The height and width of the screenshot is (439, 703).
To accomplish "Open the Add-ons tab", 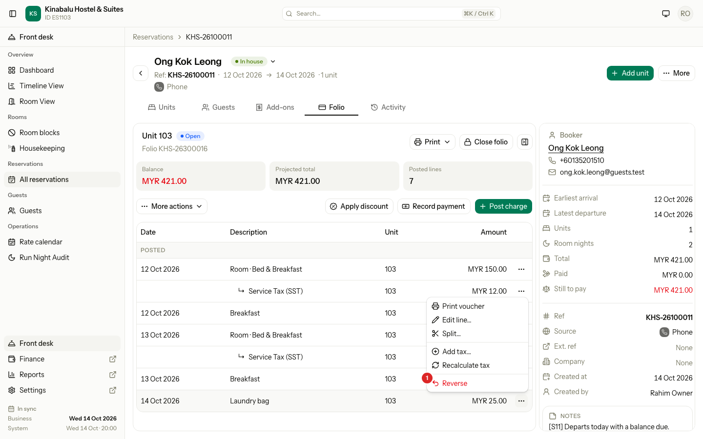I will 275,107.
